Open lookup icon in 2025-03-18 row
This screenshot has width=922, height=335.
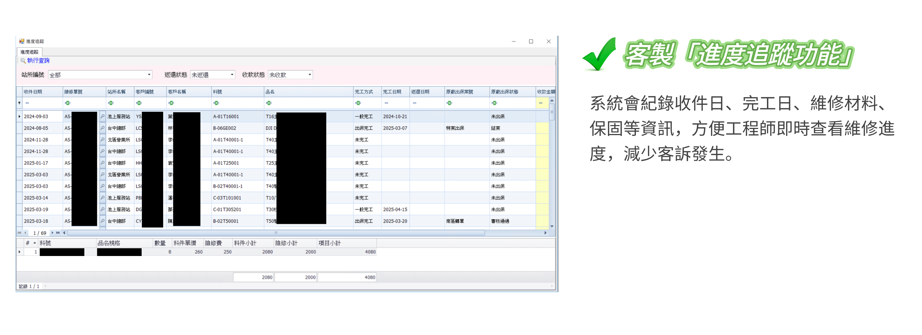click(x=102, y=221)
